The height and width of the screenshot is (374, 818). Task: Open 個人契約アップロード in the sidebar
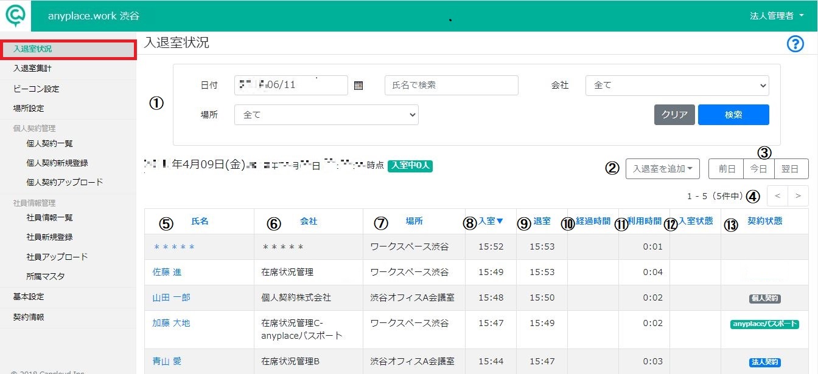tap(65, 182)
